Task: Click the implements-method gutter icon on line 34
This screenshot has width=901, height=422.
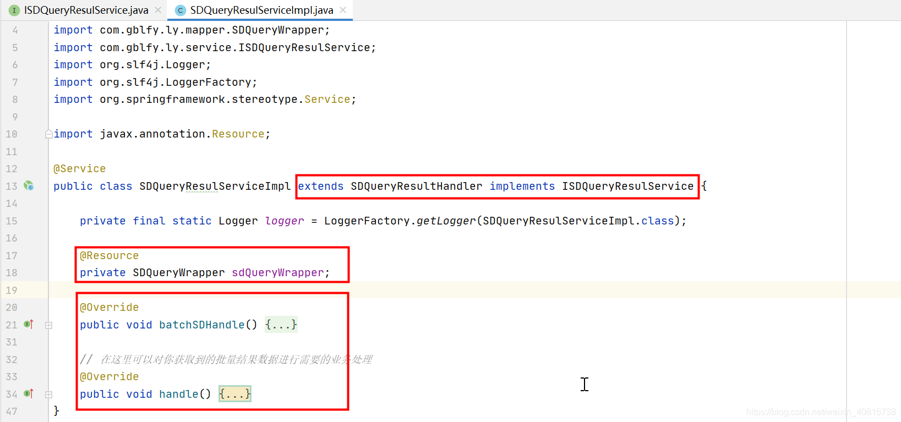Action: (29, 394)
